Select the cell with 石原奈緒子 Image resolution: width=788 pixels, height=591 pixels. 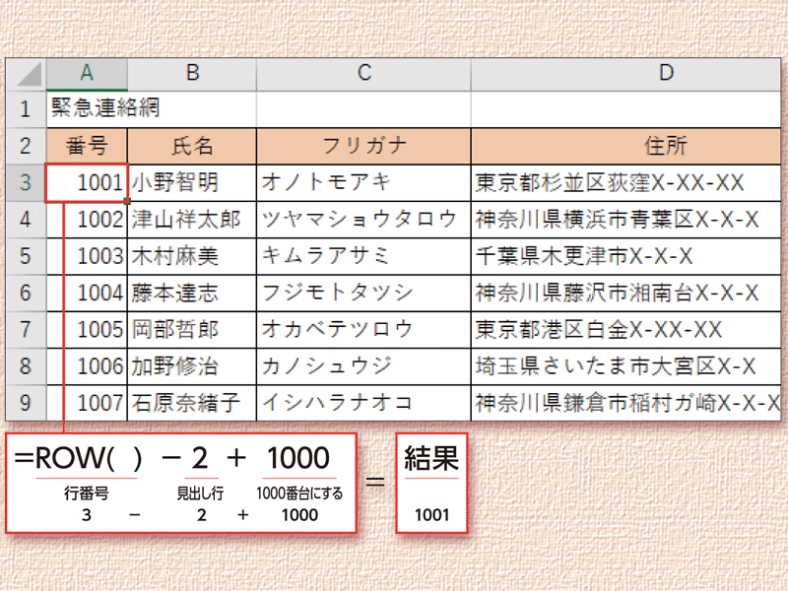(x=192, y=402)
